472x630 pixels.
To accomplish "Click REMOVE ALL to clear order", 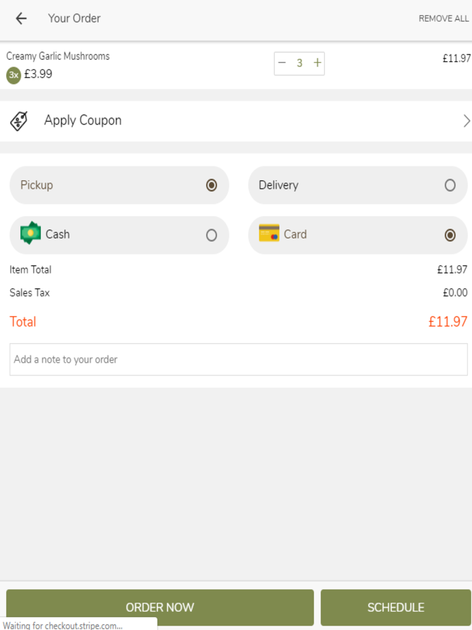I will pyautogui.click(x=443, y=18).
